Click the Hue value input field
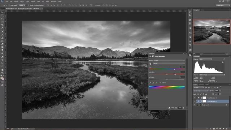The image size is (231, 130). coord(182,67)
